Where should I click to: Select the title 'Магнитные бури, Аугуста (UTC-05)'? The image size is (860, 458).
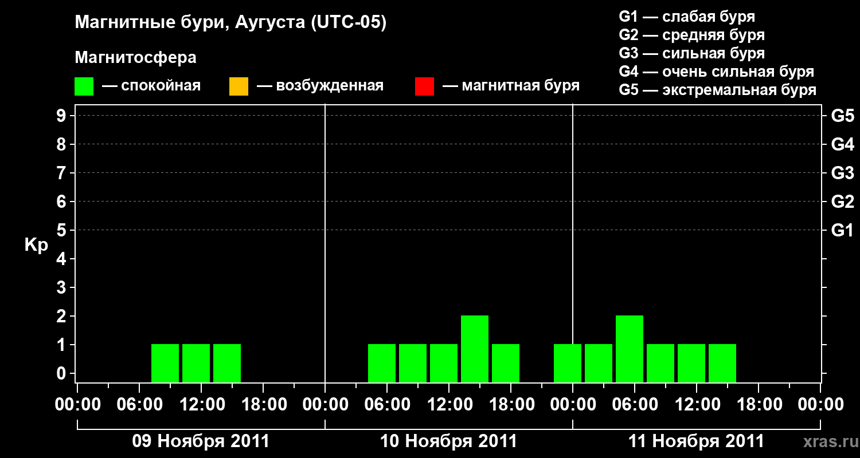pos(231,23)
